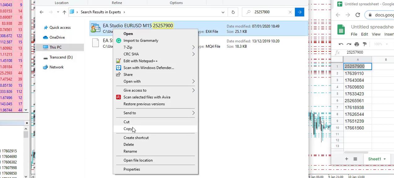Click the blue search go arrow

pyautogui.click(x=299, y=12)
